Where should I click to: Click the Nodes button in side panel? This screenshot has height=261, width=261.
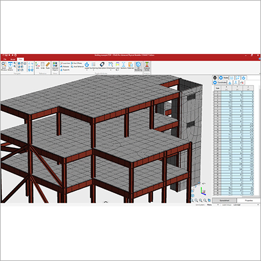223,78
